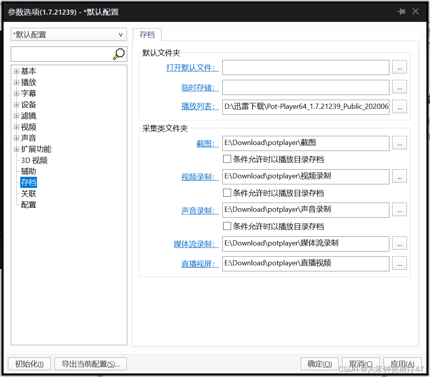
Task: Click the browse icon next to 视频录制 field
Action: [399, 176]
